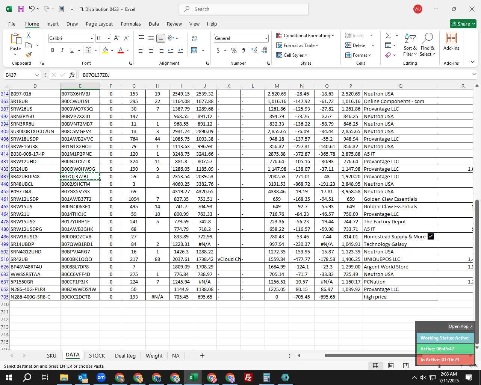Expand Format as Table menu

tap(297, 45)
